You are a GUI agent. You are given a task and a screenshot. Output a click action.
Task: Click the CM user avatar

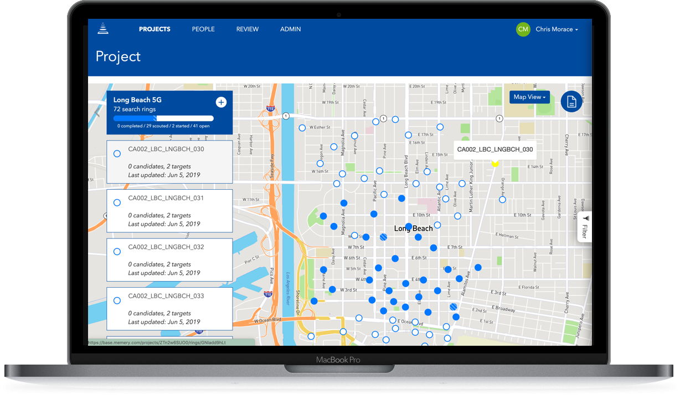523,29
